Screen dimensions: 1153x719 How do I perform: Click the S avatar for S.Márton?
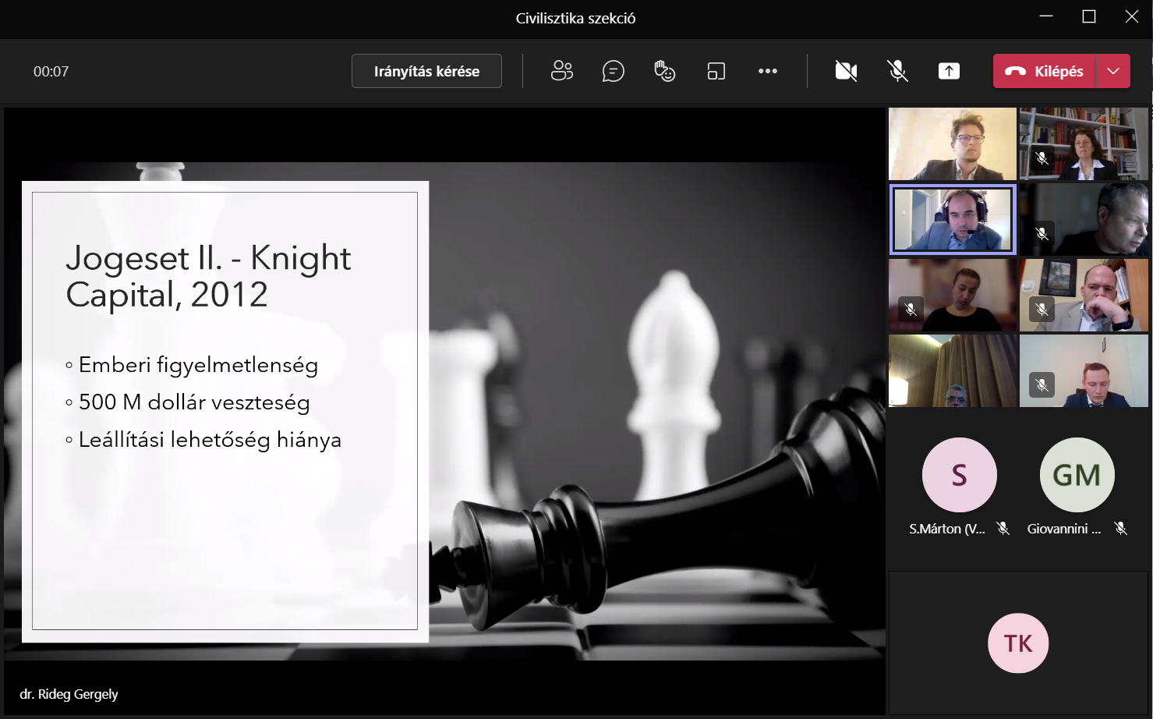click(x=959, y=475)
